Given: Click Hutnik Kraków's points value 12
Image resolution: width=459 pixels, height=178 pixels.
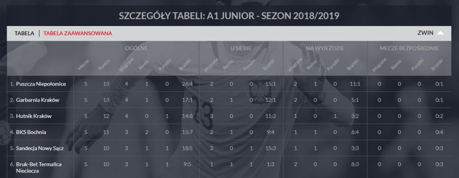Looking at the screenshot, I should tap(106, 116).
